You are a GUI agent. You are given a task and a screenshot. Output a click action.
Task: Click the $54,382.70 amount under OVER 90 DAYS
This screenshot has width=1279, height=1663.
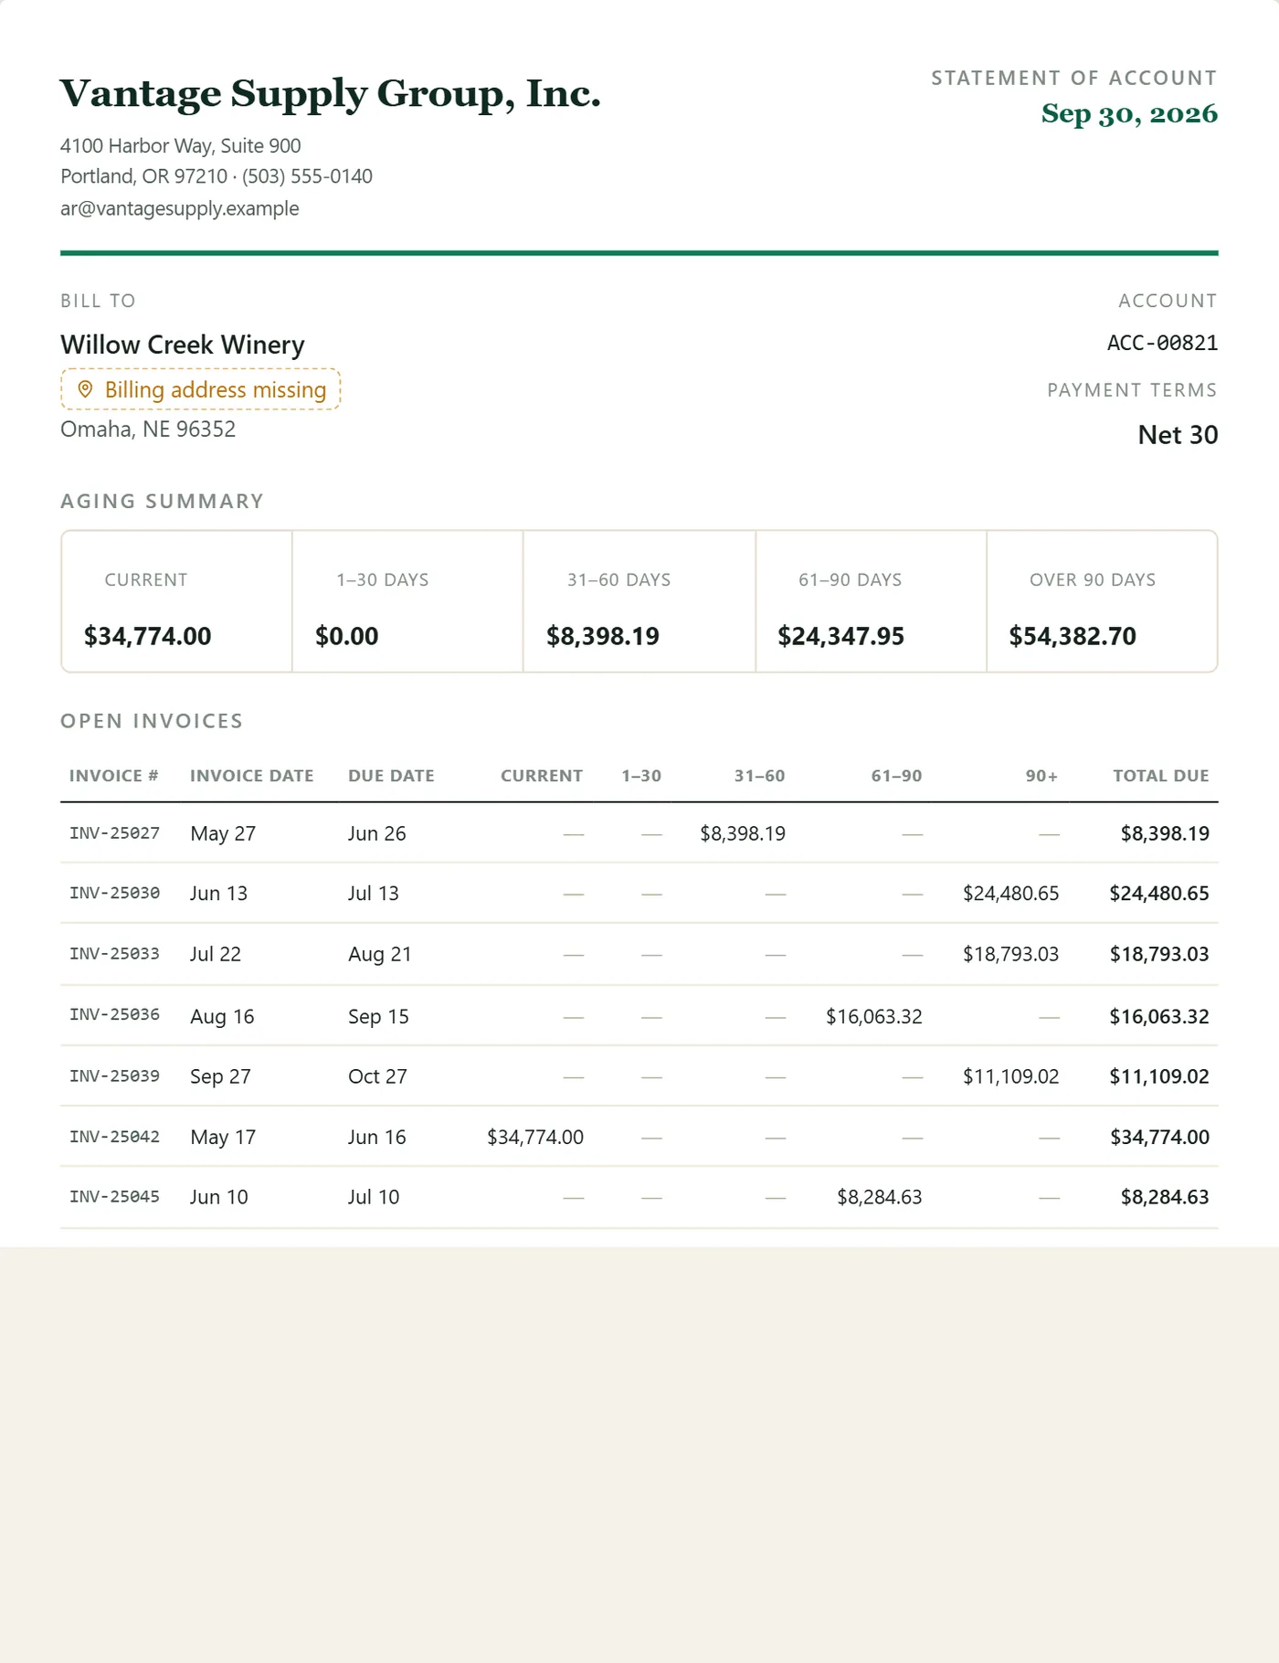1073,636
